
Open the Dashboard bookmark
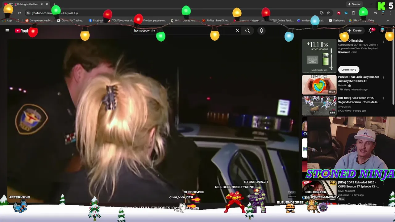337,21
